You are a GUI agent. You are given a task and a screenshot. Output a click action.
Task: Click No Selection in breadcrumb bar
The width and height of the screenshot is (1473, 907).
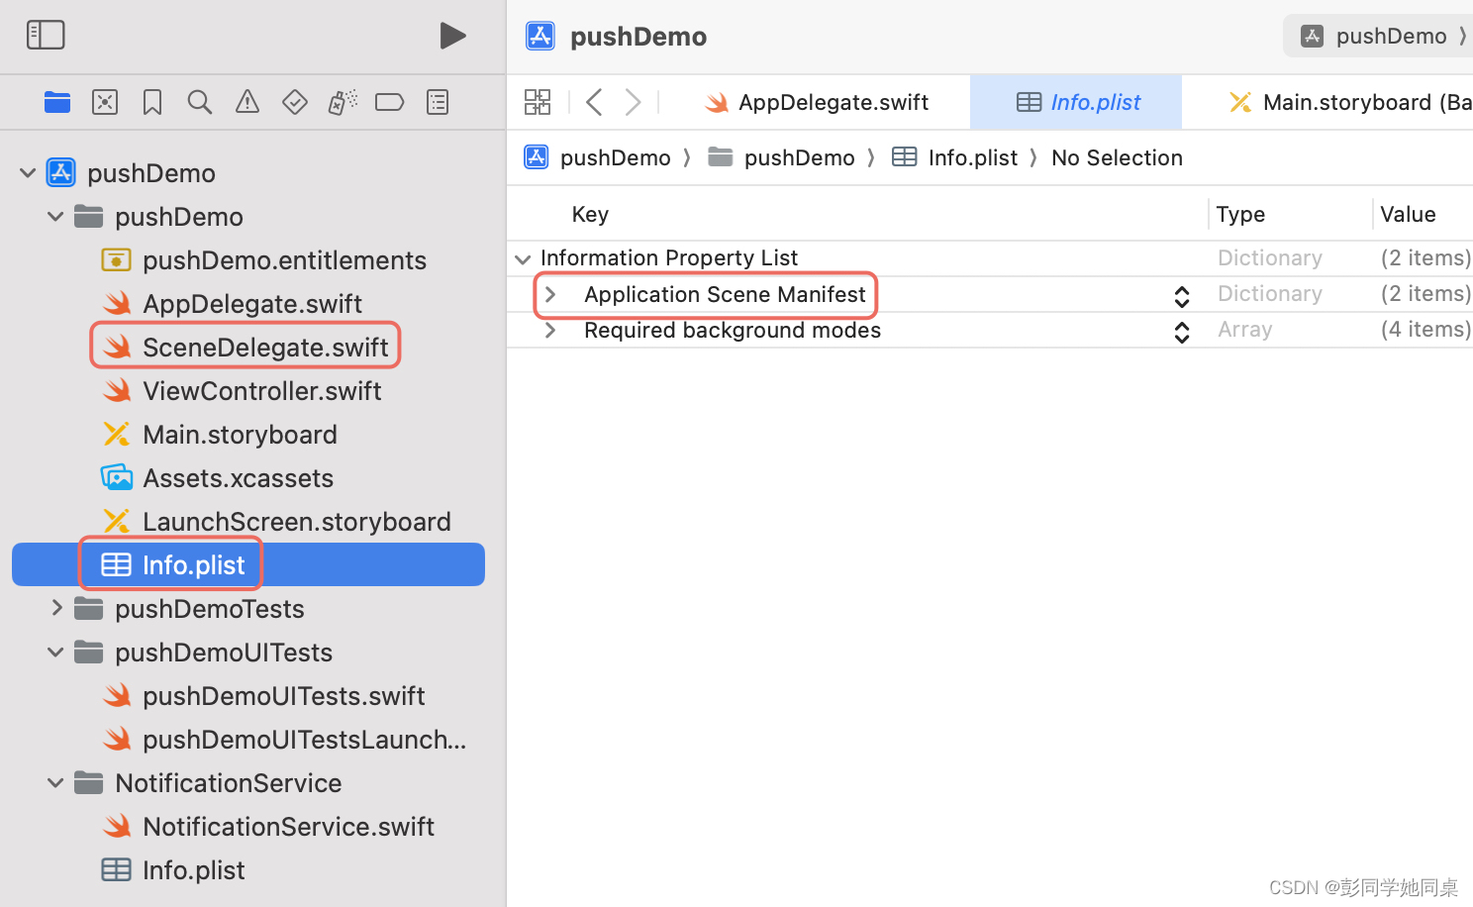[x=1117, y=157]
